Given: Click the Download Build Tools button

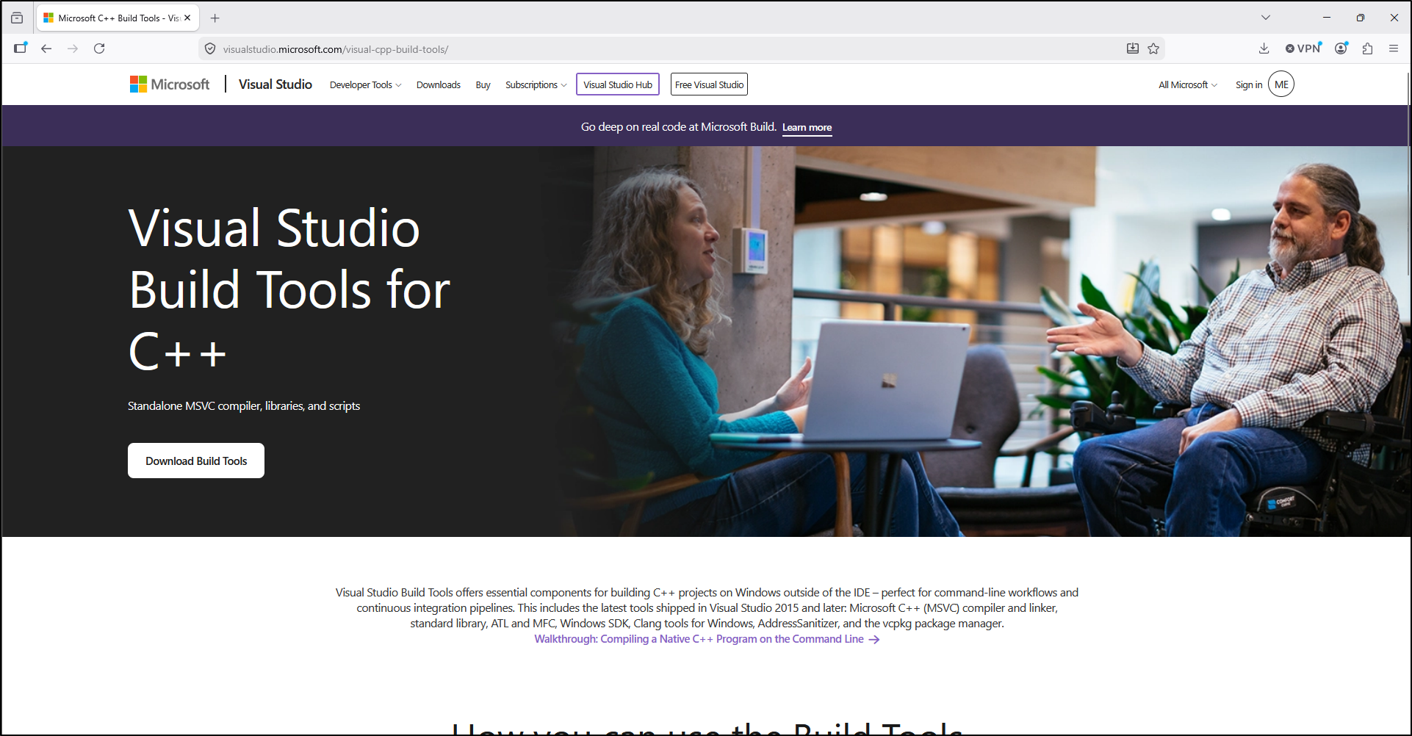Looking at the screenshot, I should point(196,461).
